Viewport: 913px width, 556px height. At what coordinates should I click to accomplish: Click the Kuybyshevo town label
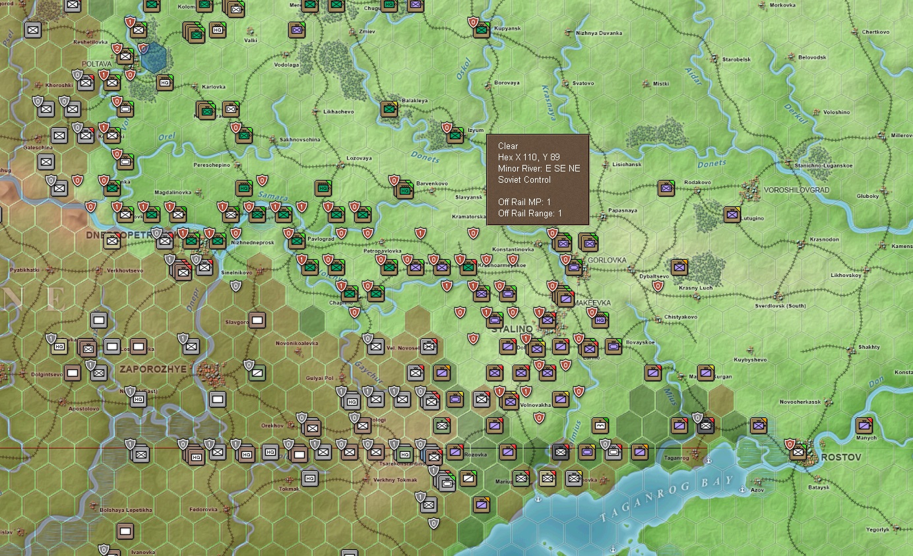(x=750, y=359)
